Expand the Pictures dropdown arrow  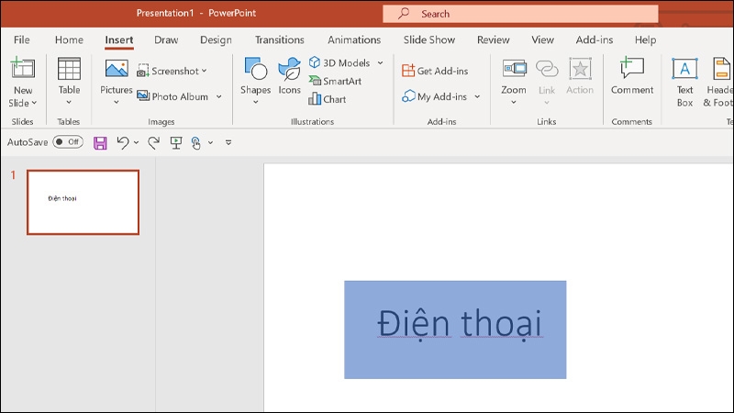click(117, 102)
